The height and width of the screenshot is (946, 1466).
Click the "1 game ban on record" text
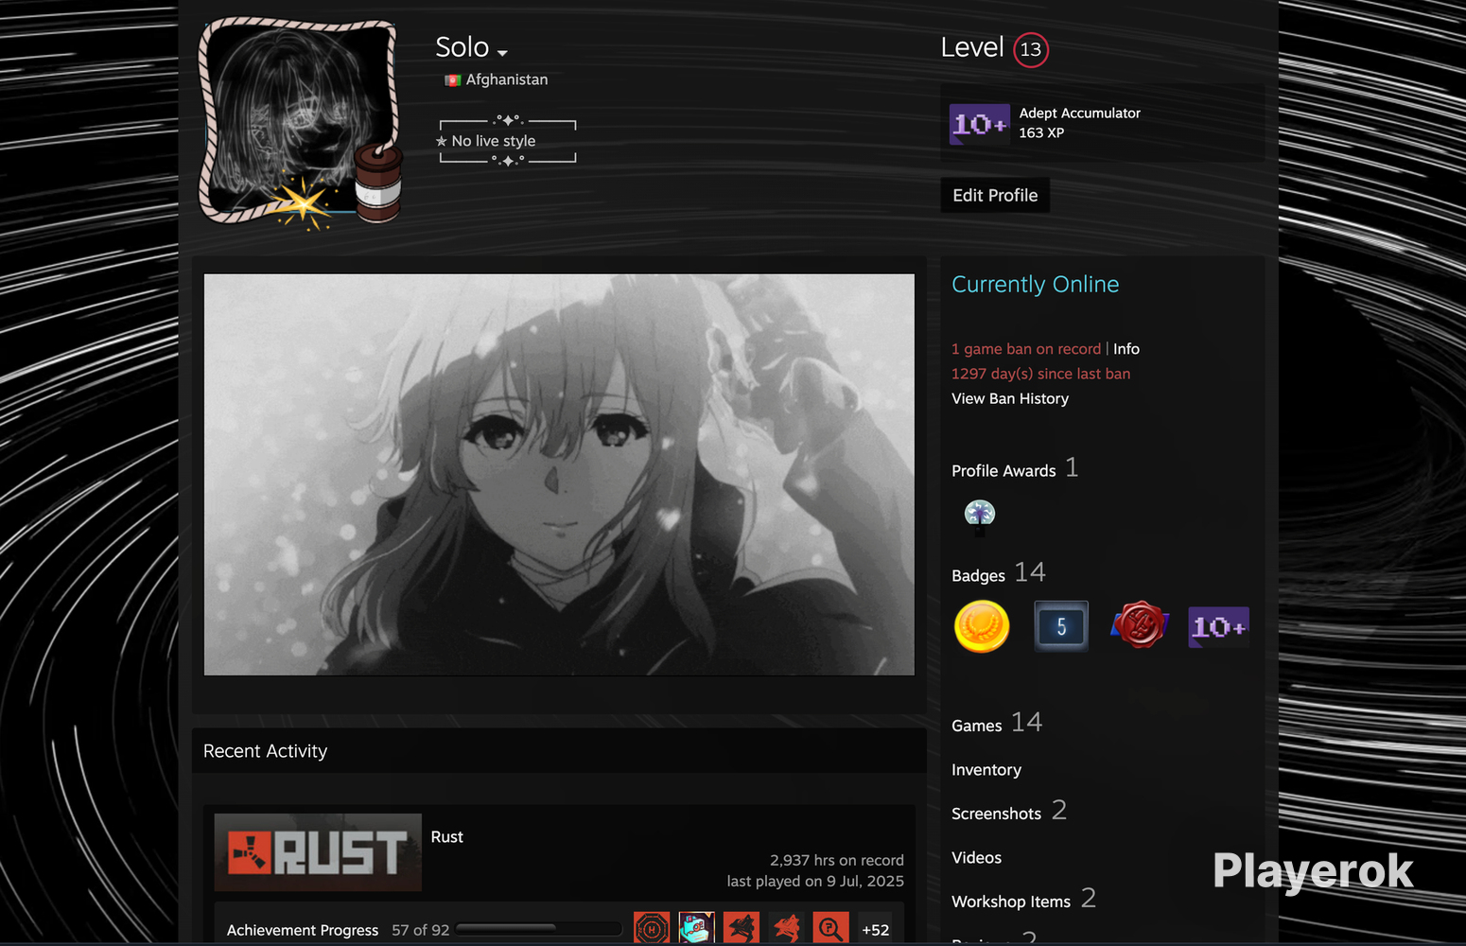click(1026, 349)
